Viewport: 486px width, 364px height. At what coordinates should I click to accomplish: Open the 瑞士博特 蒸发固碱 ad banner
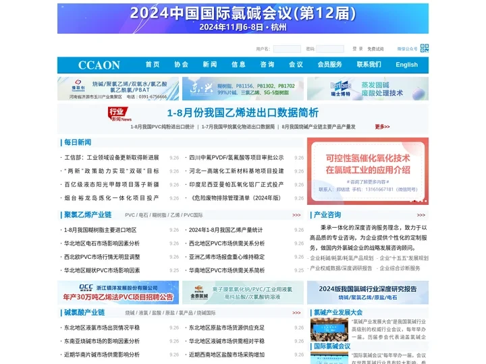point(368,88)
